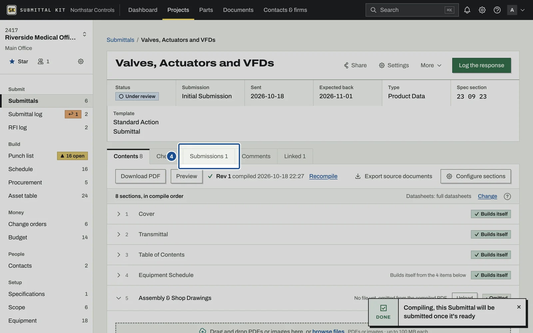Image resolution: width=533 pixels, height=333 pixels.
Task: Open the datasheets help question icon
Action: point(507,196)
